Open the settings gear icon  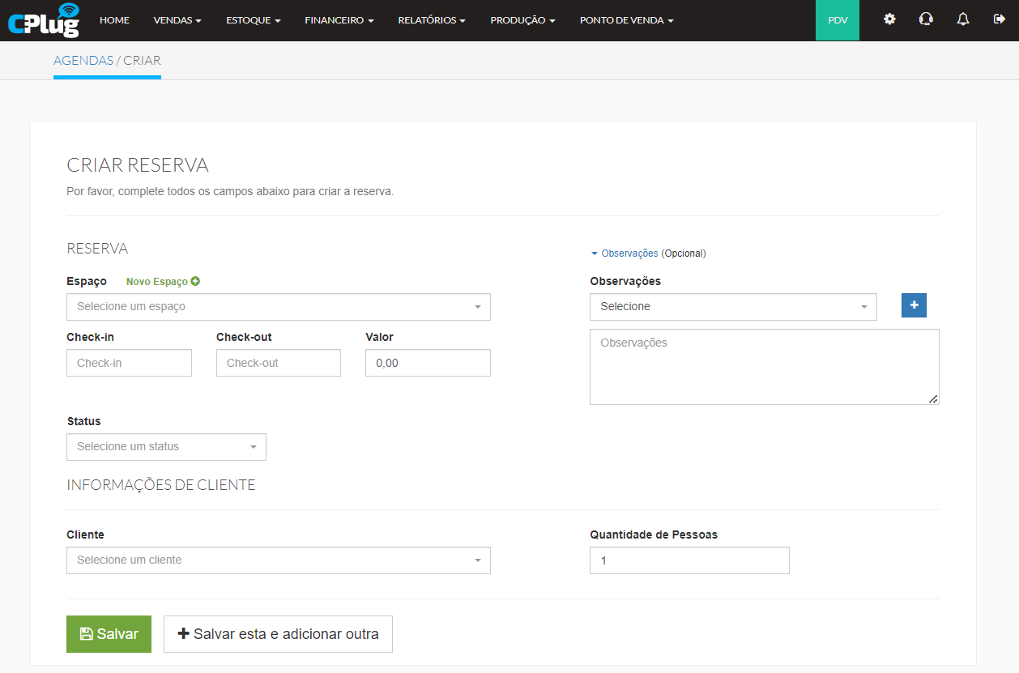889,19
